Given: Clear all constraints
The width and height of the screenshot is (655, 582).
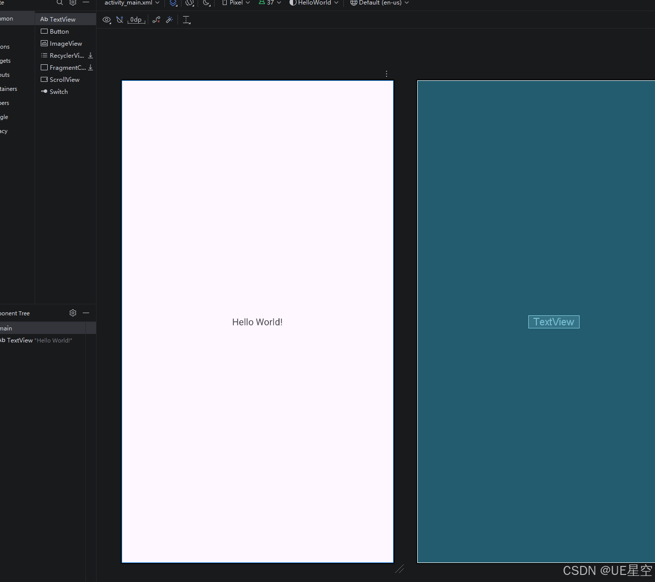Looking at the screenshot, I should point(156,20).
